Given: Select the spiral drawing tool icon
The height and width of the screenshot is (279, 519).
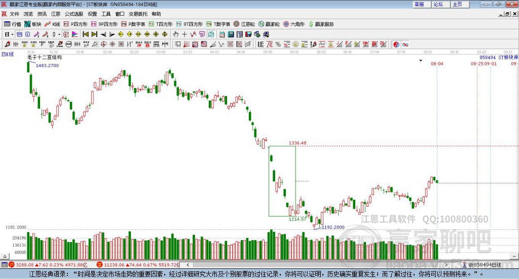Looking at the screenshot, I should pyautogui.click(x=51, y=44).
